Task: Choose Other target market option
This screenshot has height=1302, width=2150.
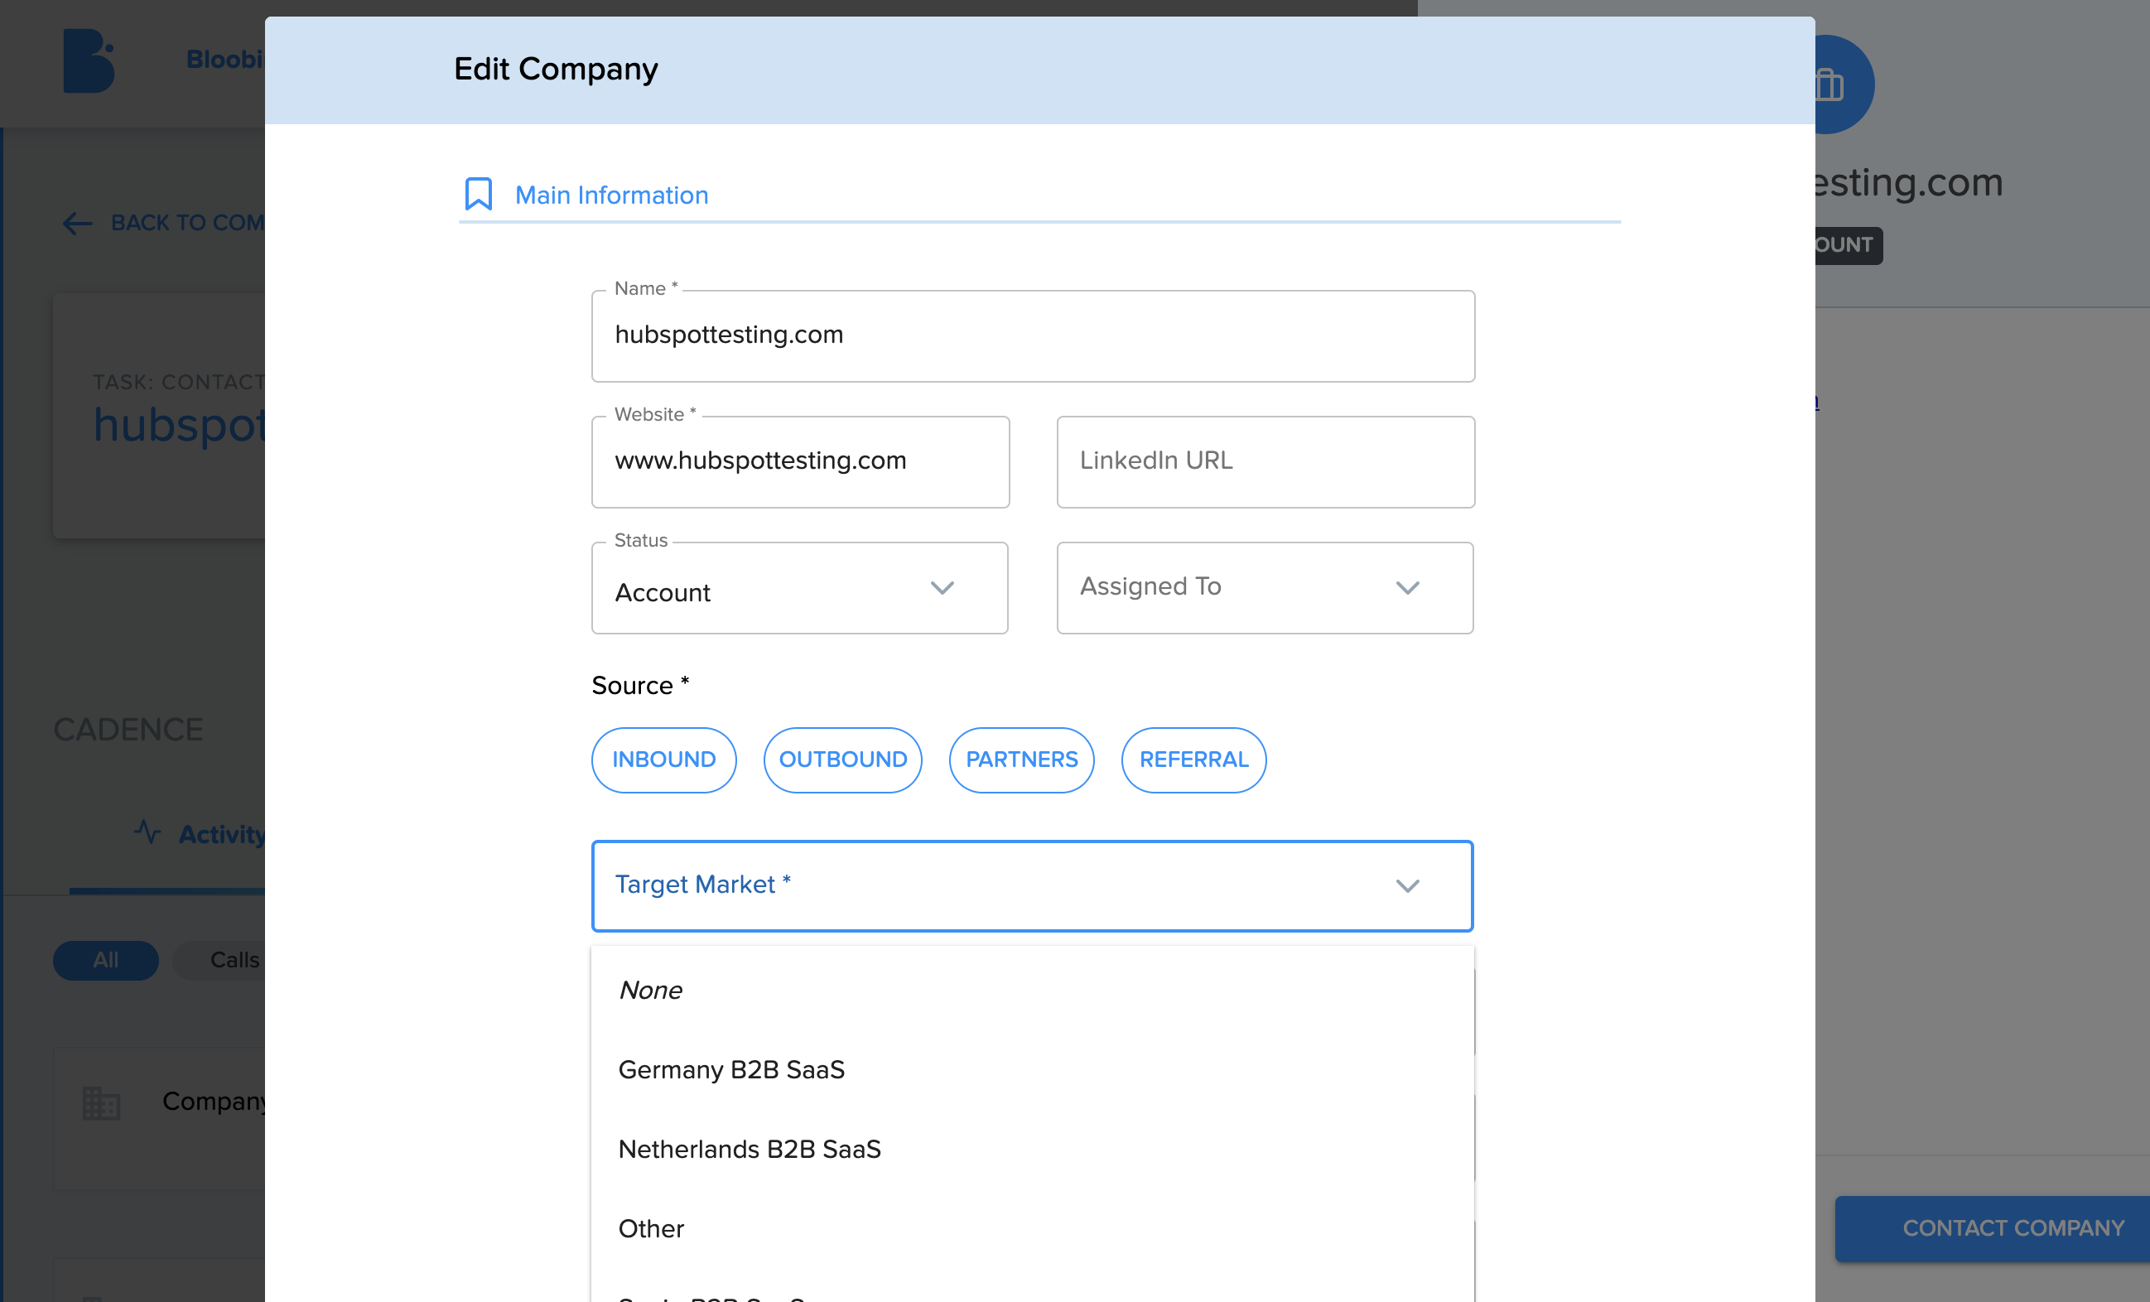Action: point(1032,1228)
